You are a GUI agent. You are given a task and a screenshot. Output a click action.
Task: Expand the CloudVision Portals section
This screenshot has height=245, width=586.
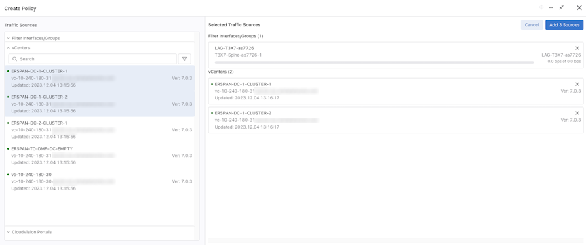(100, 232)
